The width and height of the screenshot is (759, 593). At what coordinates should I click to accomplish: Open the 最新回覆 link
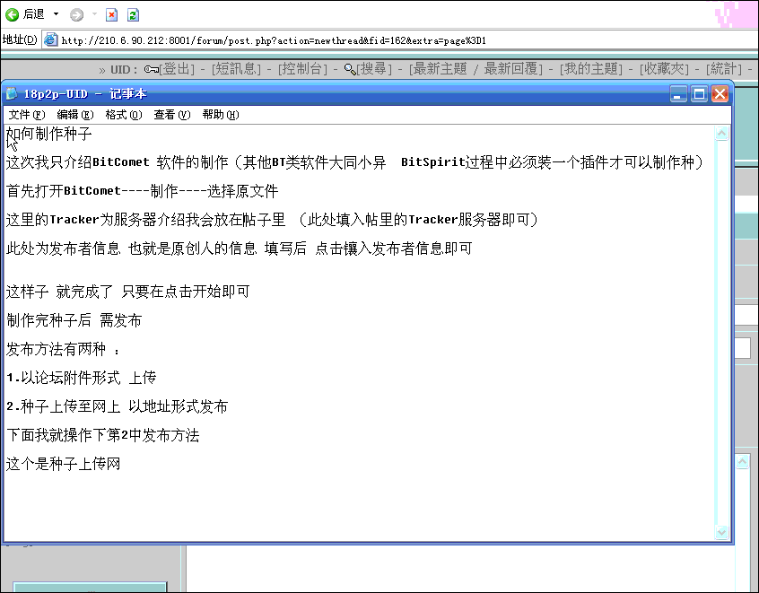(513, 69)
